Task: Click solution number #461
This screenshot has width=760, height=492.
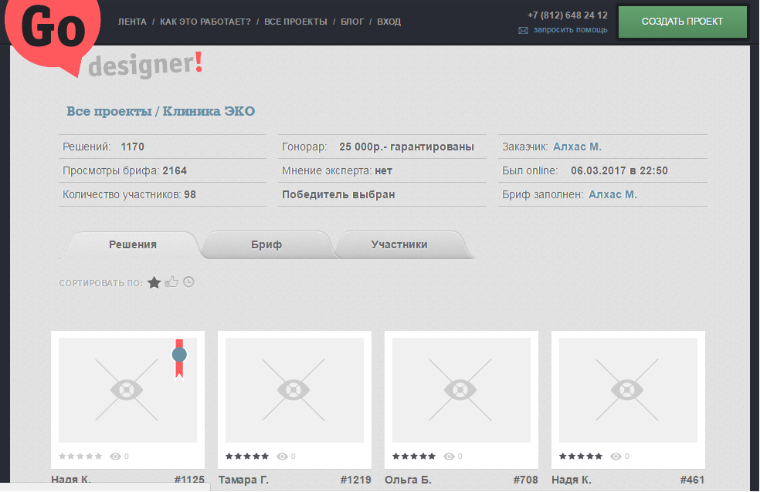Action: [x=692, y=480]
